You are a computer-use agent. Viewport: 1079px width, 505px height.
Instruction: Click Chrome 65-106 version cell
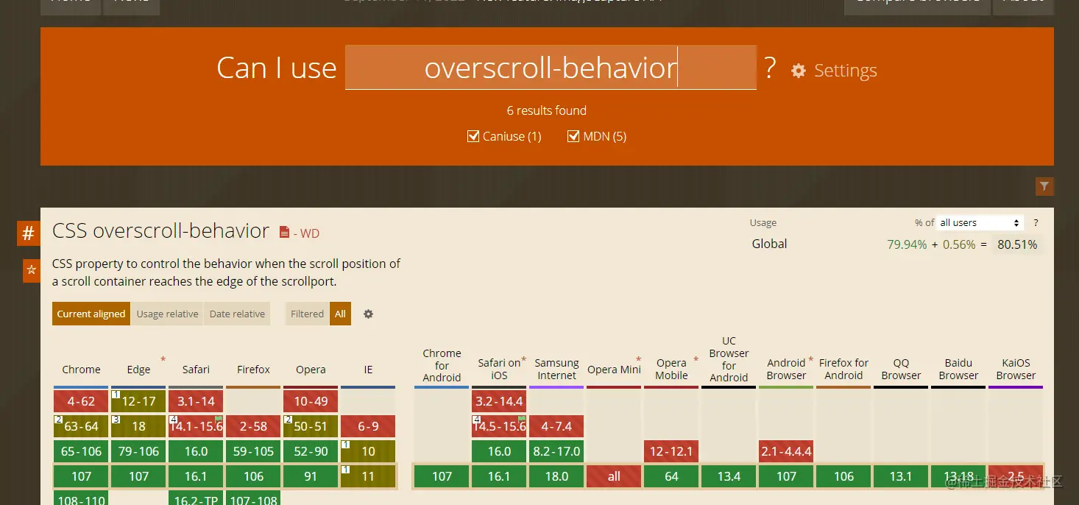(x=81, y=451)
